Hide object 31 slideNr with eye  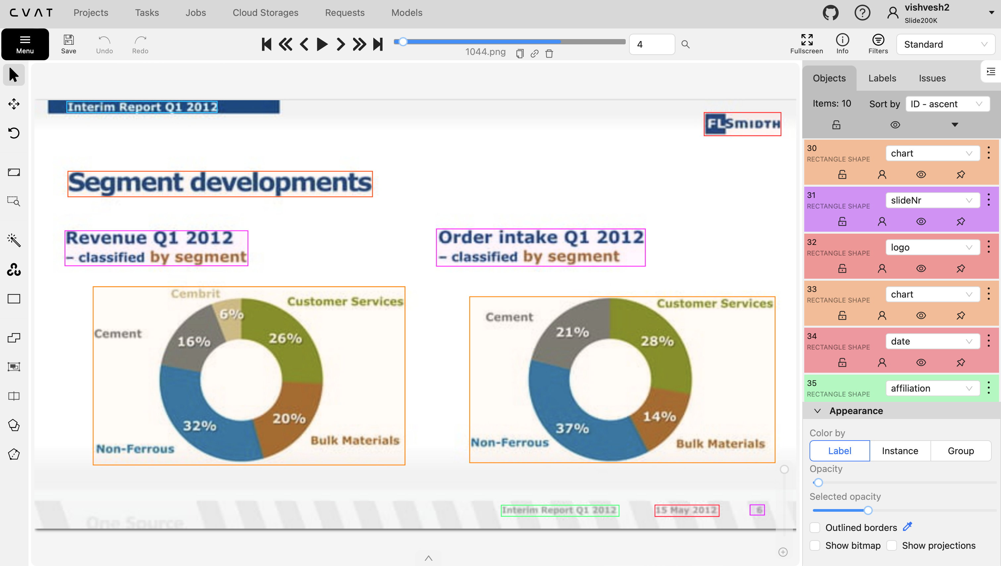pos(921,221)
